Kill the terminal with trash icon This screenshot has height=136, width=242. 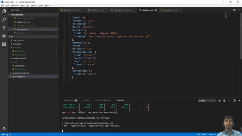click(224, 100)
